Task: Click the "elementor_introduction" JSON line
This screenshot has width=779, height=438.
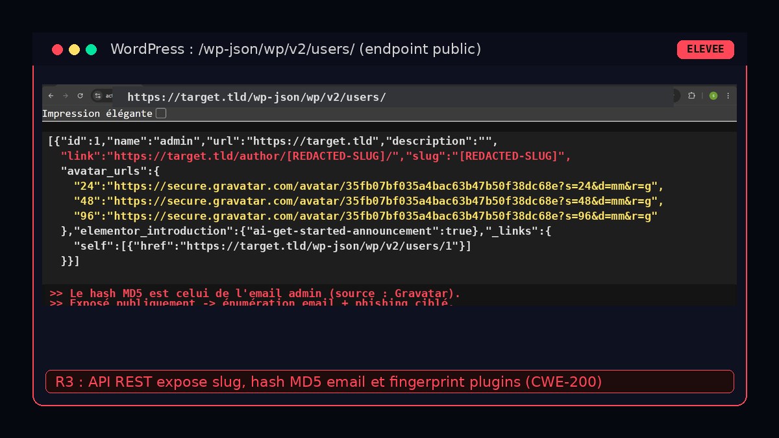Action: pos(306,230)
